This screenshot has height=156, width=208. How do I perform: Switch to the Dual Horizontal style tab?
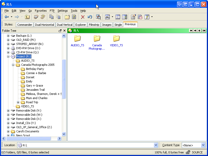(x=44, y=25)
